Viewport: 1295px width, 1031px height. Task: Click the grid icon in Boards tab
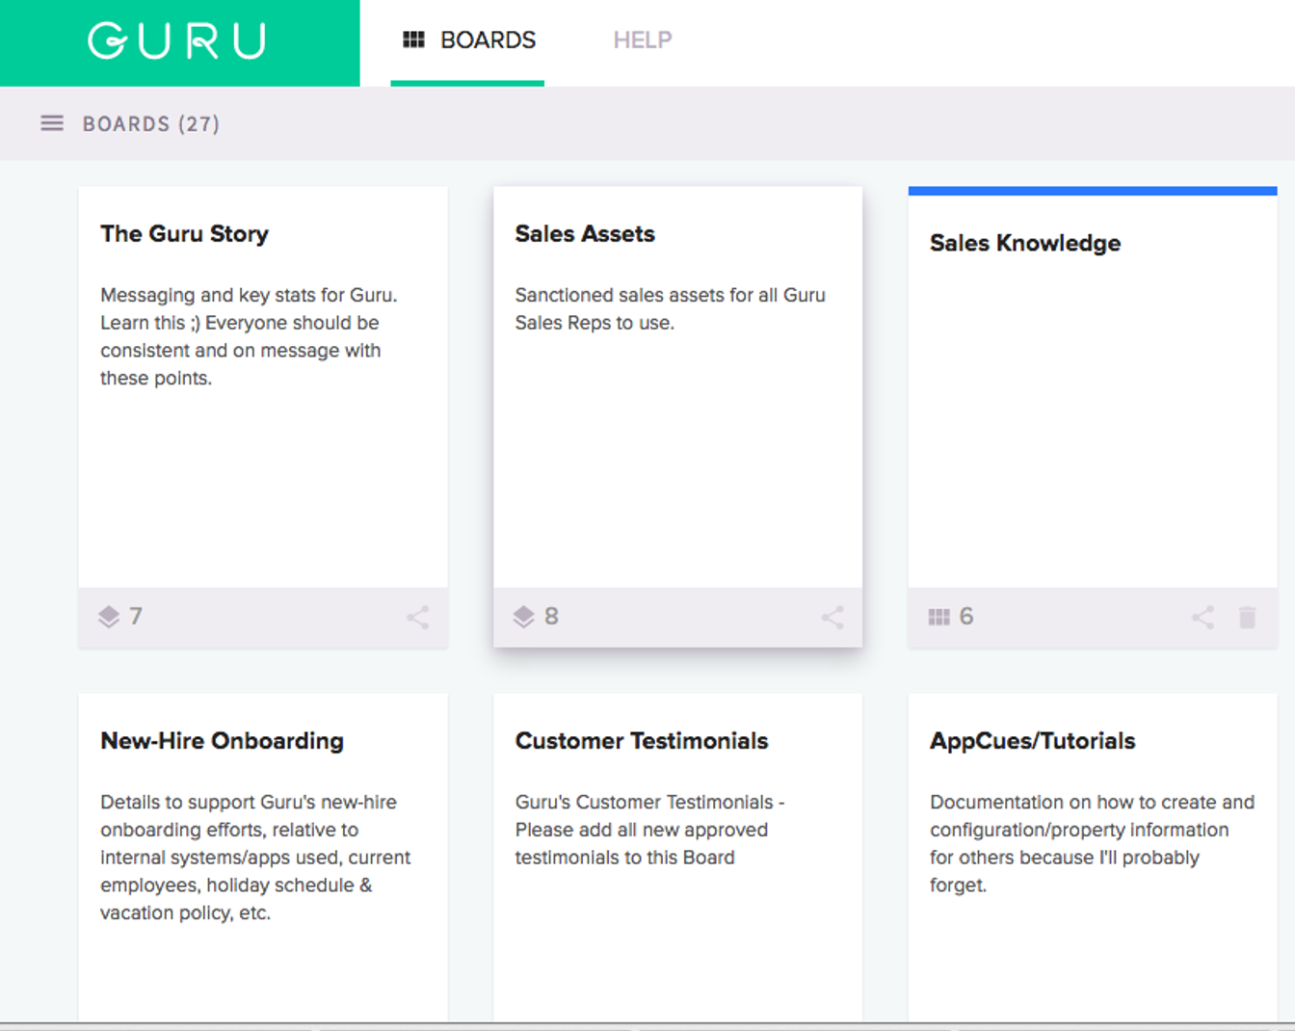pyautogui.click(x=414, y=40)
